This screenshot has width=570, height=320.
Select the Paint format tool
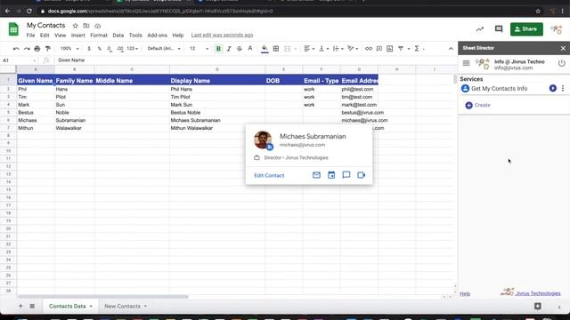coord(47,49)
